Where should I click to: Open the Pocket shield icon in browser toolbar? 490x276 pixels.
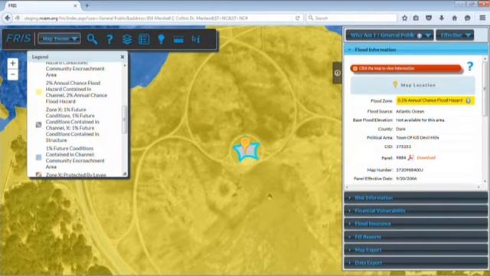429,18
